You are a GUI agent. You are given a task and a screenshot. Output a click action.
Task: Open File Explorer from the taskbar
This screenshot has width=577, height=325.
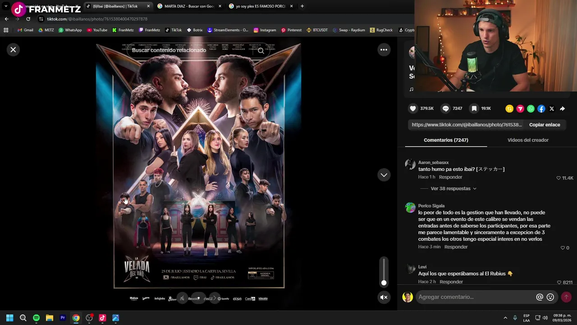50,318
